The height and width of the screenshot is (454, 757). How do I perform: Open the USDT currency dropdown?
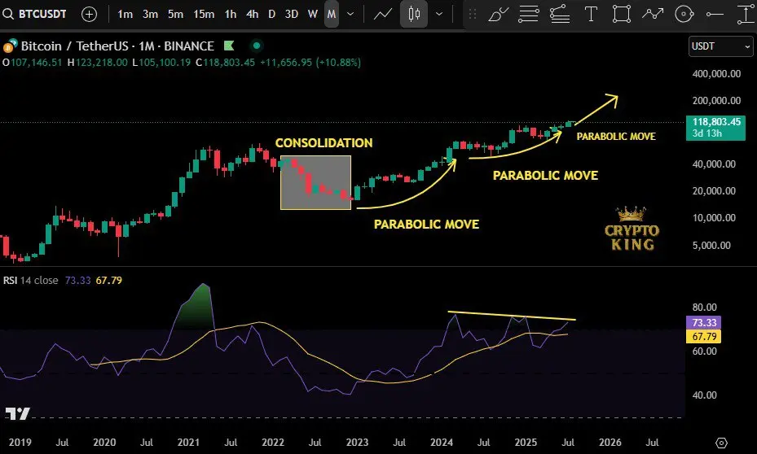point(721,46)
